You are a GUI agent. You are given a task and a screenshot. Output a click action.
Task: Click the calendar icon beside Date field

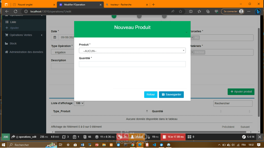55,37
